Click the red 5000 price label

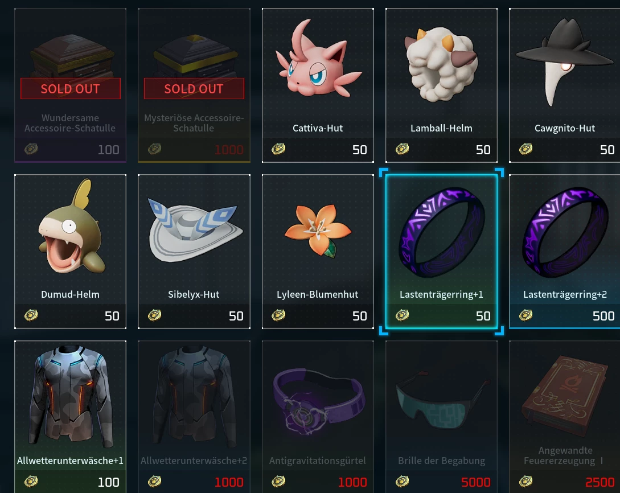[x=476, y=482]
